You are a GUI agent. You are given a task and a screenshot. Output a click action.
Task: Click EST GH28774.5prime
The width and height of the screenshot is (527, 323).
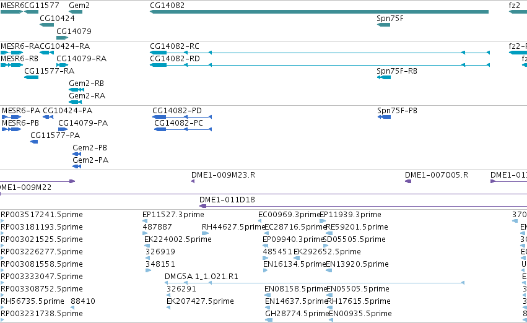click(x=297, y=314)
